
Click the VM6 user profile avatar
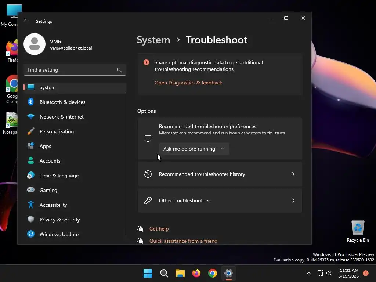35,44
